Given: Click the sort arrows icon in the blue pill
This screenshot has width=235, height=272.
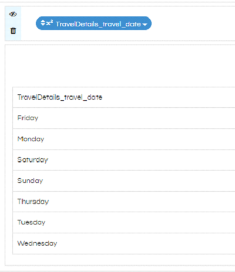Looking at the screenshot, I should [x=43, y=23].
